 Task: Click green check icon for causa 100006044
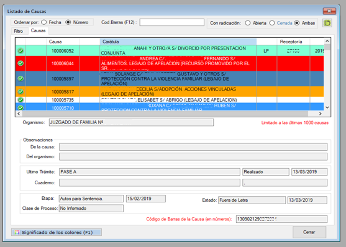pos(20,63)
